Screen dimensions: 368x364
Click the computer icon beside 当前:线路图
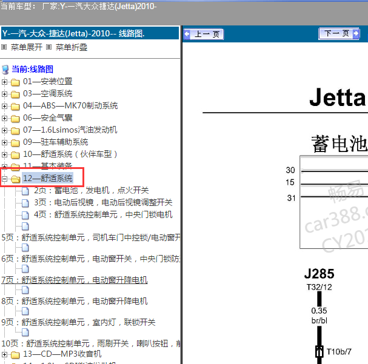(x=5, y=70)
